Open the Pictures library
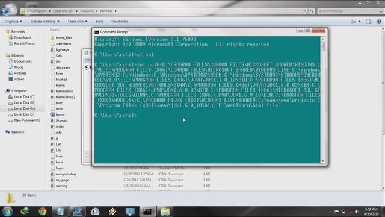 tap(20, 73)
